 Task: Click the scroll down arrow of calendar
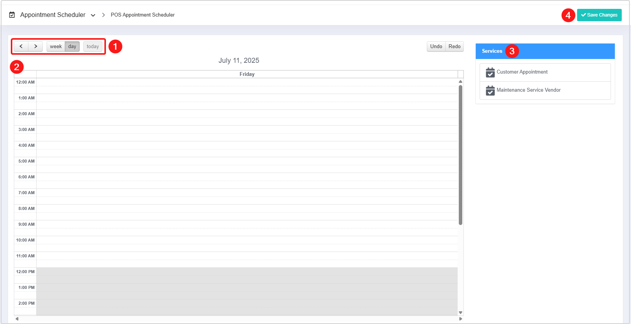click(460, 312)
